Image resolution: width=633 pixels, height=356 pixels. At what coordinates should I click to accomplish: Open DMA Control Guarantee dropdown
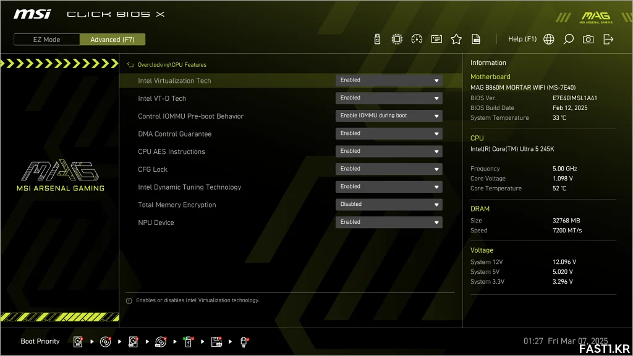click(x=389, y=133)
